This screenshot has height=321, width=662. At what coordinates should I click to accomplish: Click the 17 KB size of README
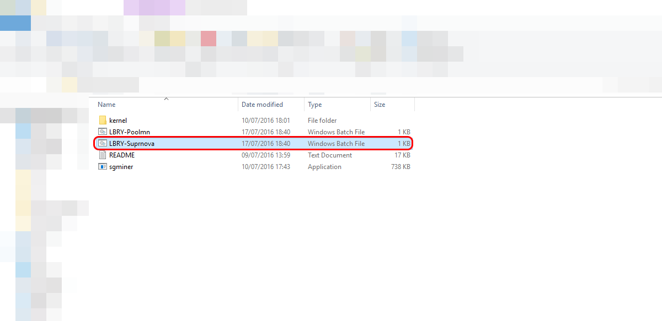tap(402, 155)
